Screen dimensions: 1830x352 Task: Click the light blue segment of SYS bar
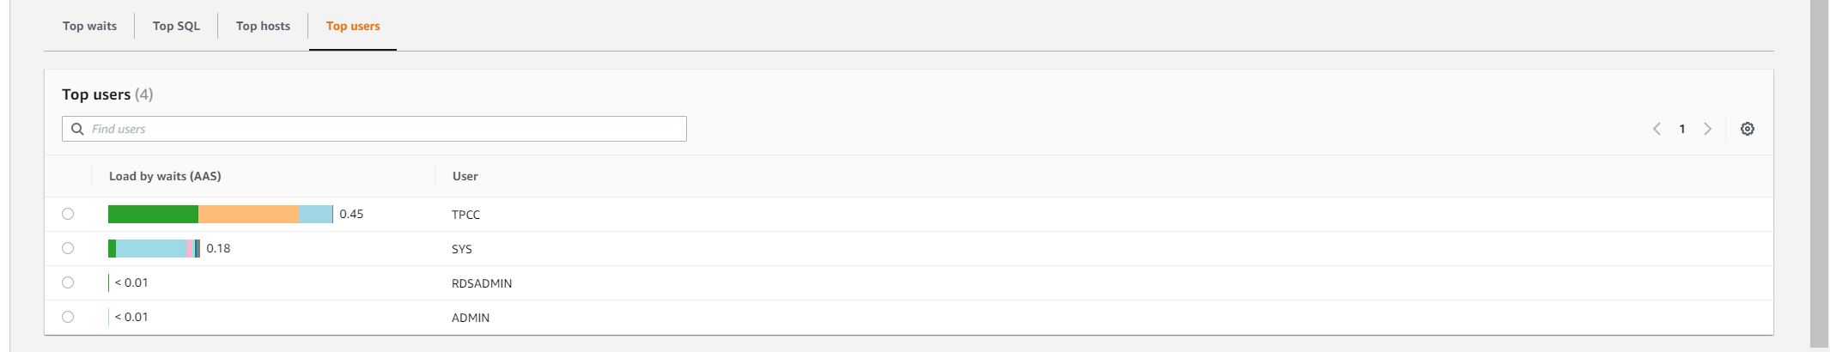(x=150, y=248)
